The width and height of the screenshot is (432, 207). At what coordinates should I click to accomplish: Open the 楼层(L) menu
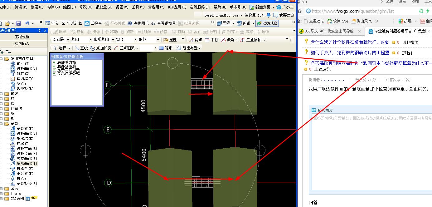click(x=37, y=7)
